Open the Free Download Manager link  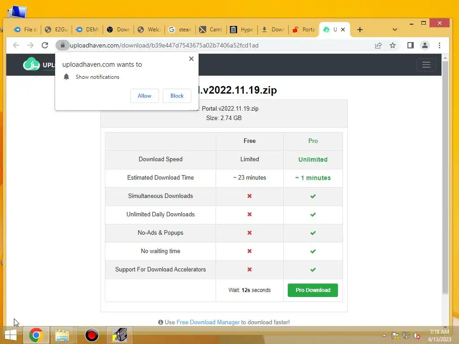pos(208,322)
